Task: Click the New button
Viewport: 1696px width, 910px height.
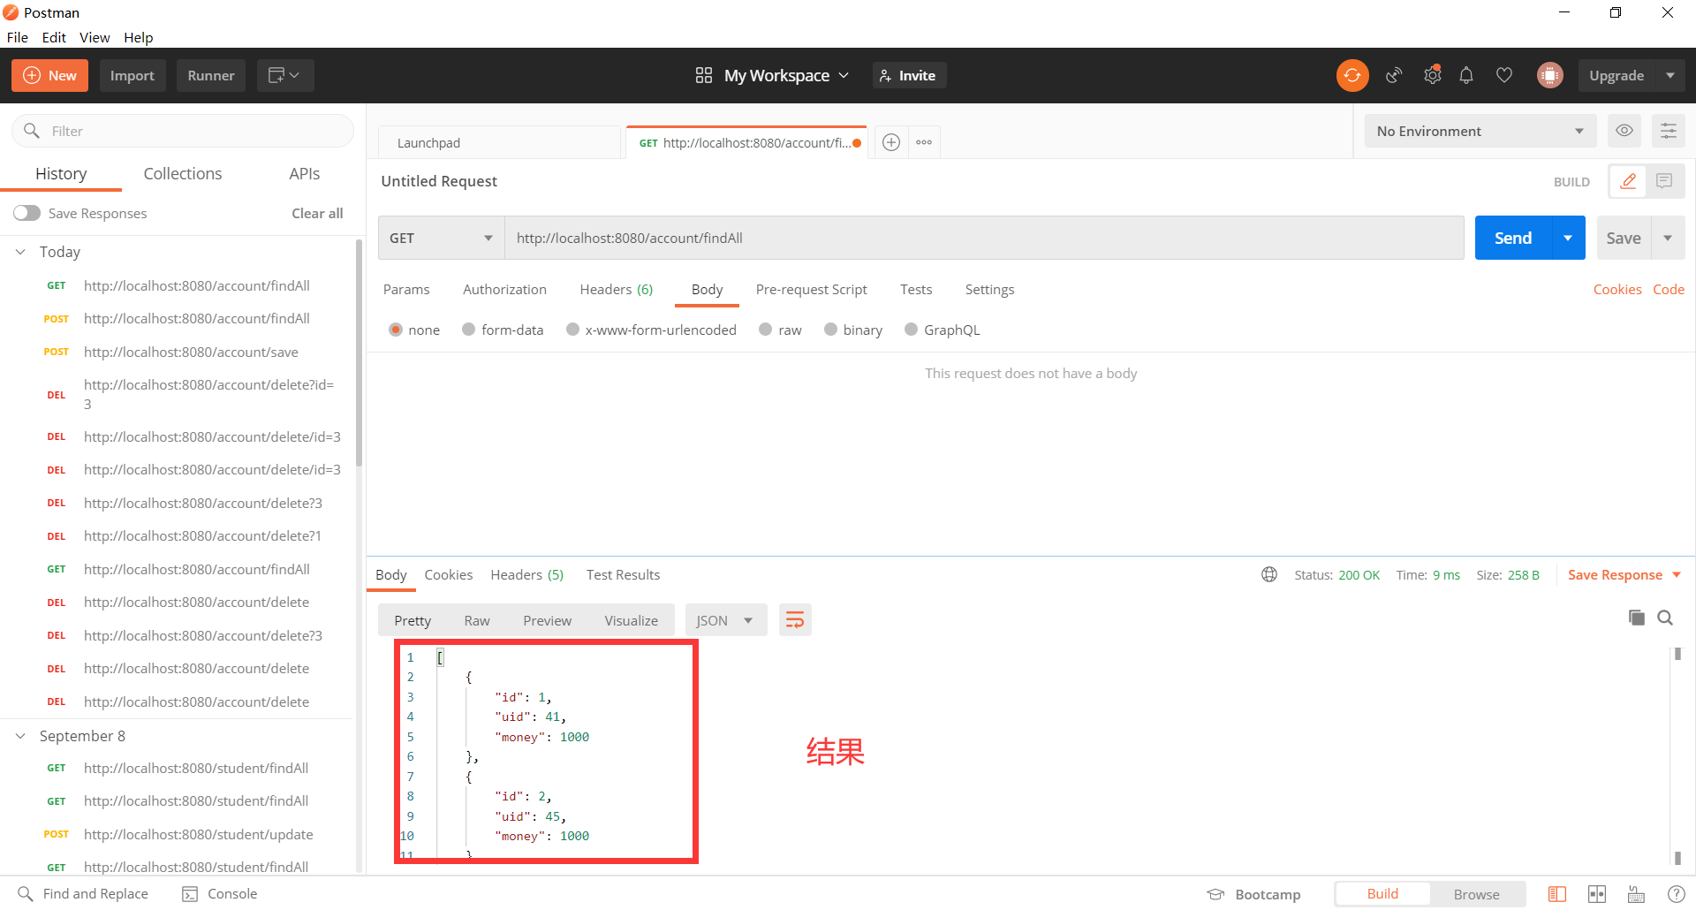Action: coord(49,75)
